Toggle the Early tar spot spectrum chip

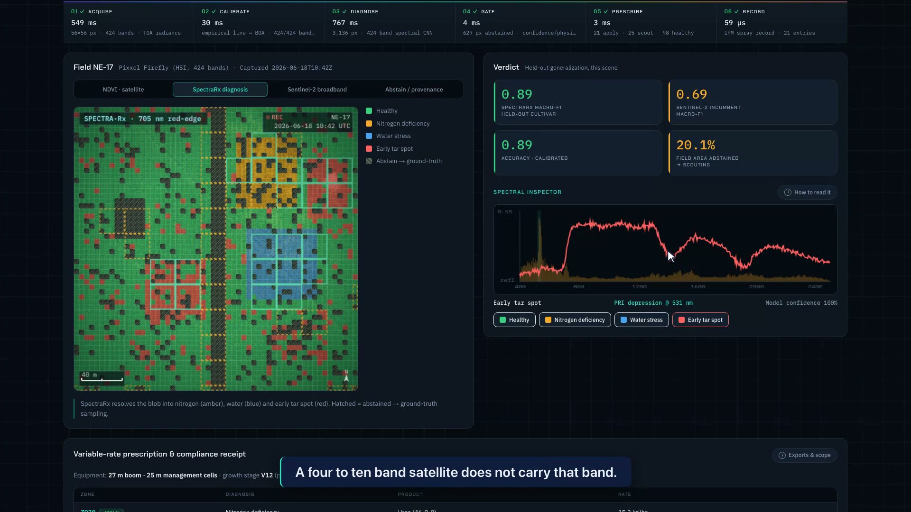(700, 320)
